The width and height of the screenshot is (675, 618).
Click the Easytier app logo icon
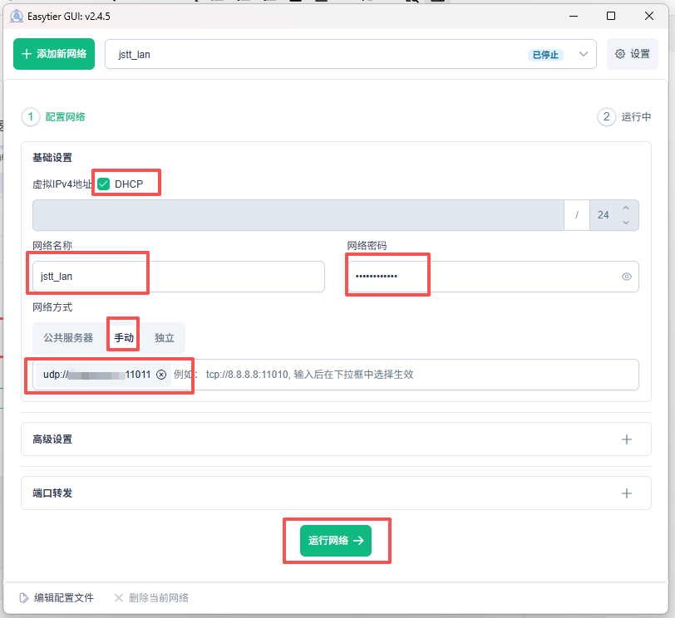(15, 16)
